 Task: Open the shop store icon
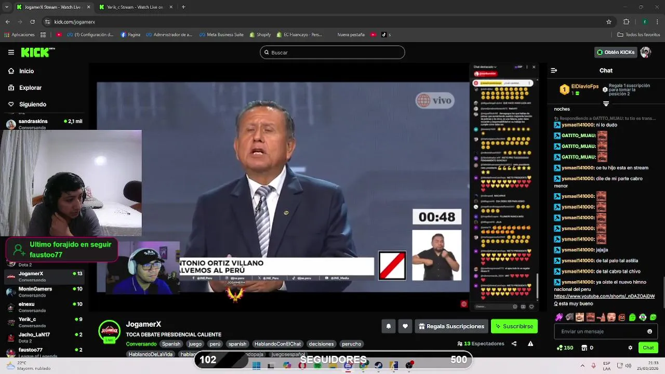pos(584,348)
